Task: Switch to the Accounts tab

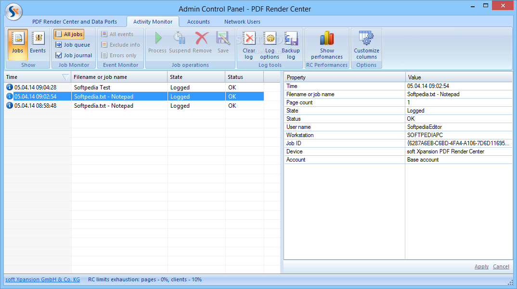Action: (x=198, y=22)
